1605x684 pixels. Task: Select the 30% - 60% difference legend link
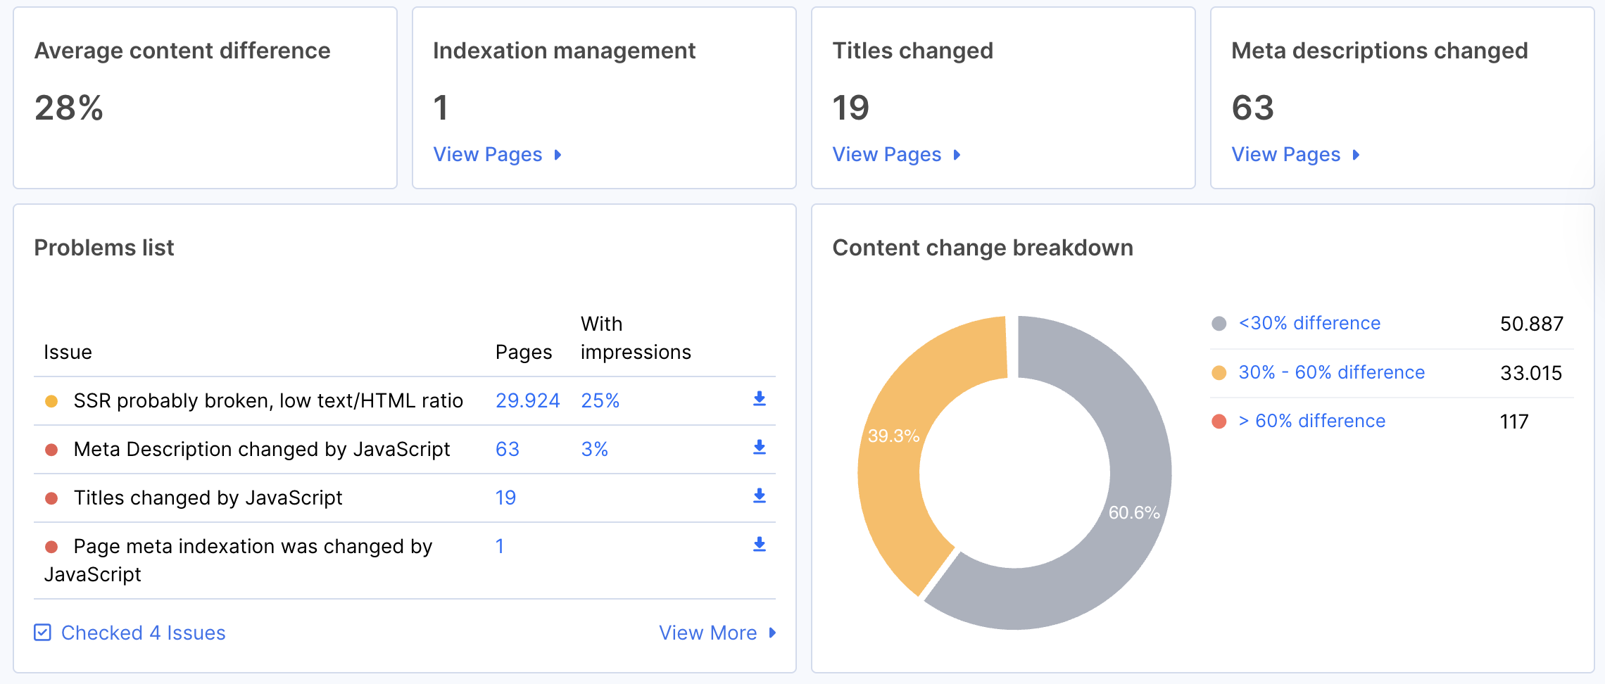click(1331, 372)
